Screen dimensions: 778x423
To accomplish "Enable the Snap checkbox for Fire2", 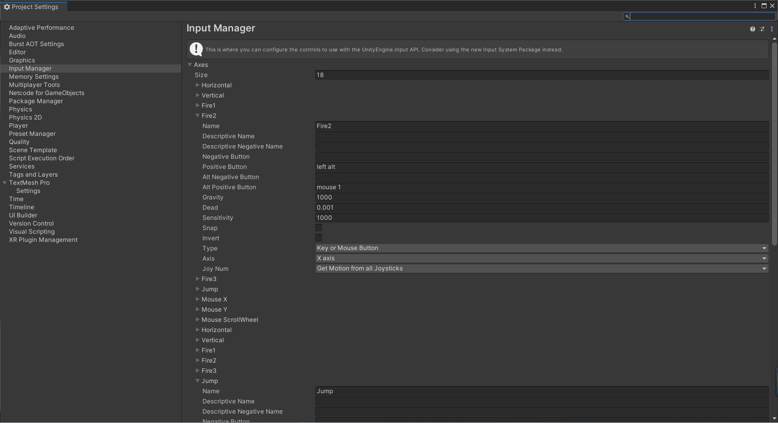I will [x=318, y=228].
